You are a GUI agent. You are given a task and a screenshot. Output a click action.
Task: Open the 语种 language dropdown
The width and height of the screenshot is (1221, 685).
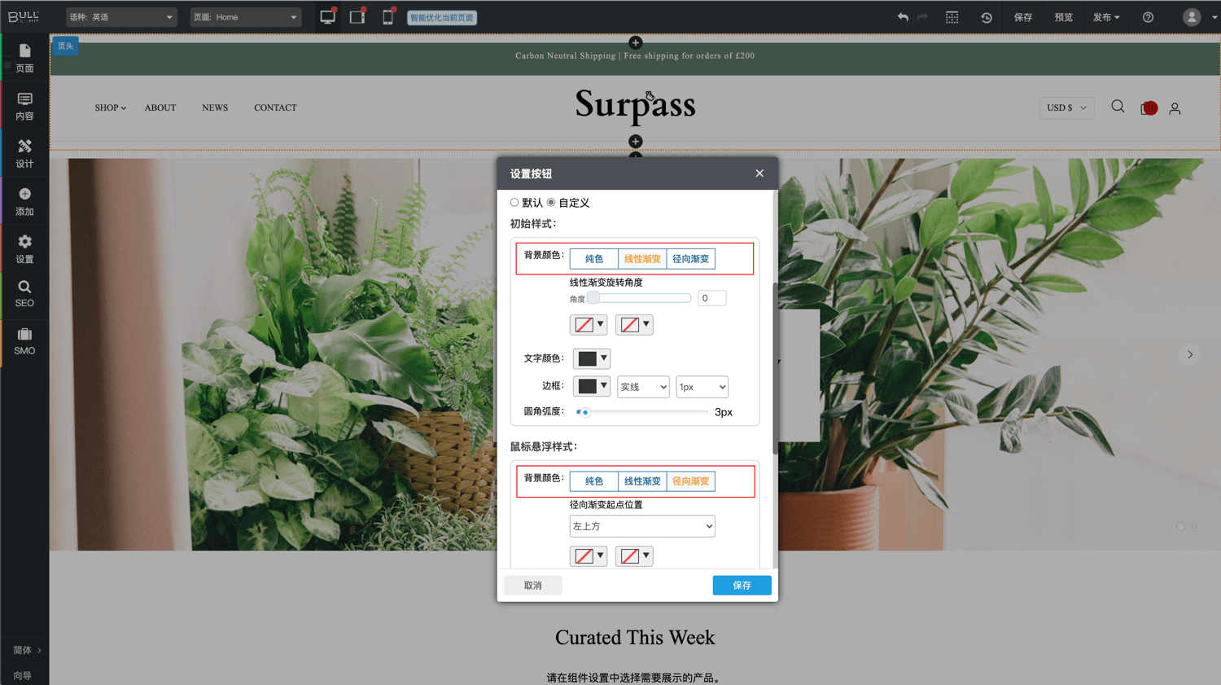(x=120, y=17)
